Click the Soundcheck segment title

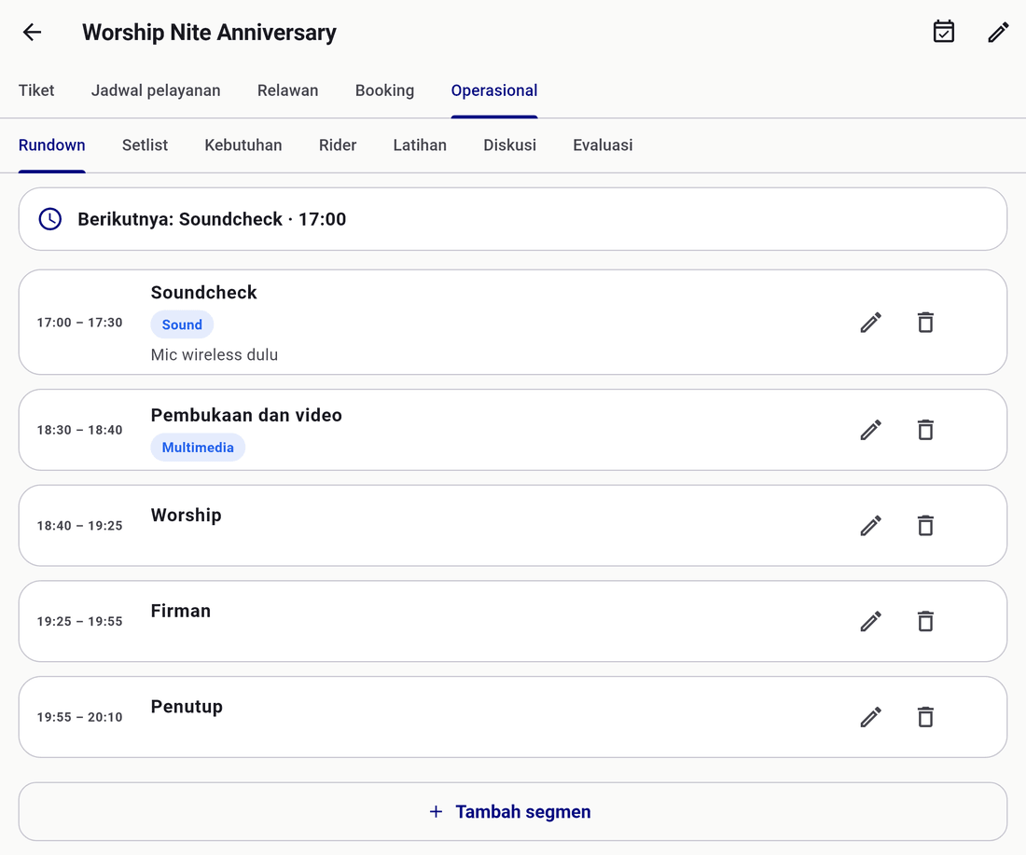click(204, 293)
